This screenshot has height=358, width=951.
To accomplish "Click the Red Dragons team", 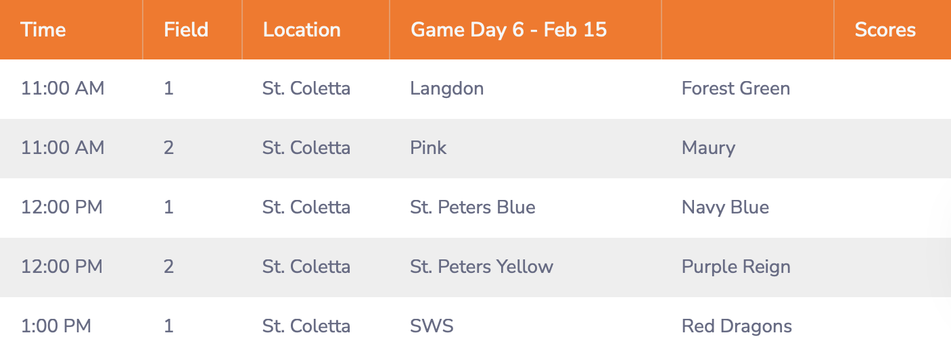I will point(737,326).
